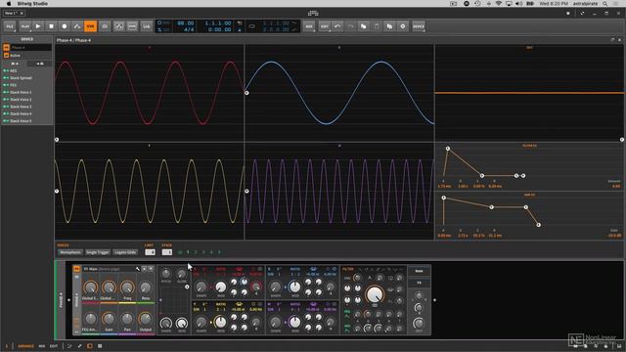Toggle the automation write icon
This screenshot has width=626, height=352.
point(77,26)
